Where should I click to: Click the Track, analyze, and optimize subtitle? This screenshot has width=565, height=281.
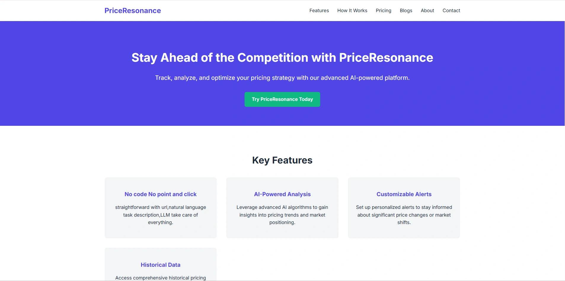click(282, 78)
